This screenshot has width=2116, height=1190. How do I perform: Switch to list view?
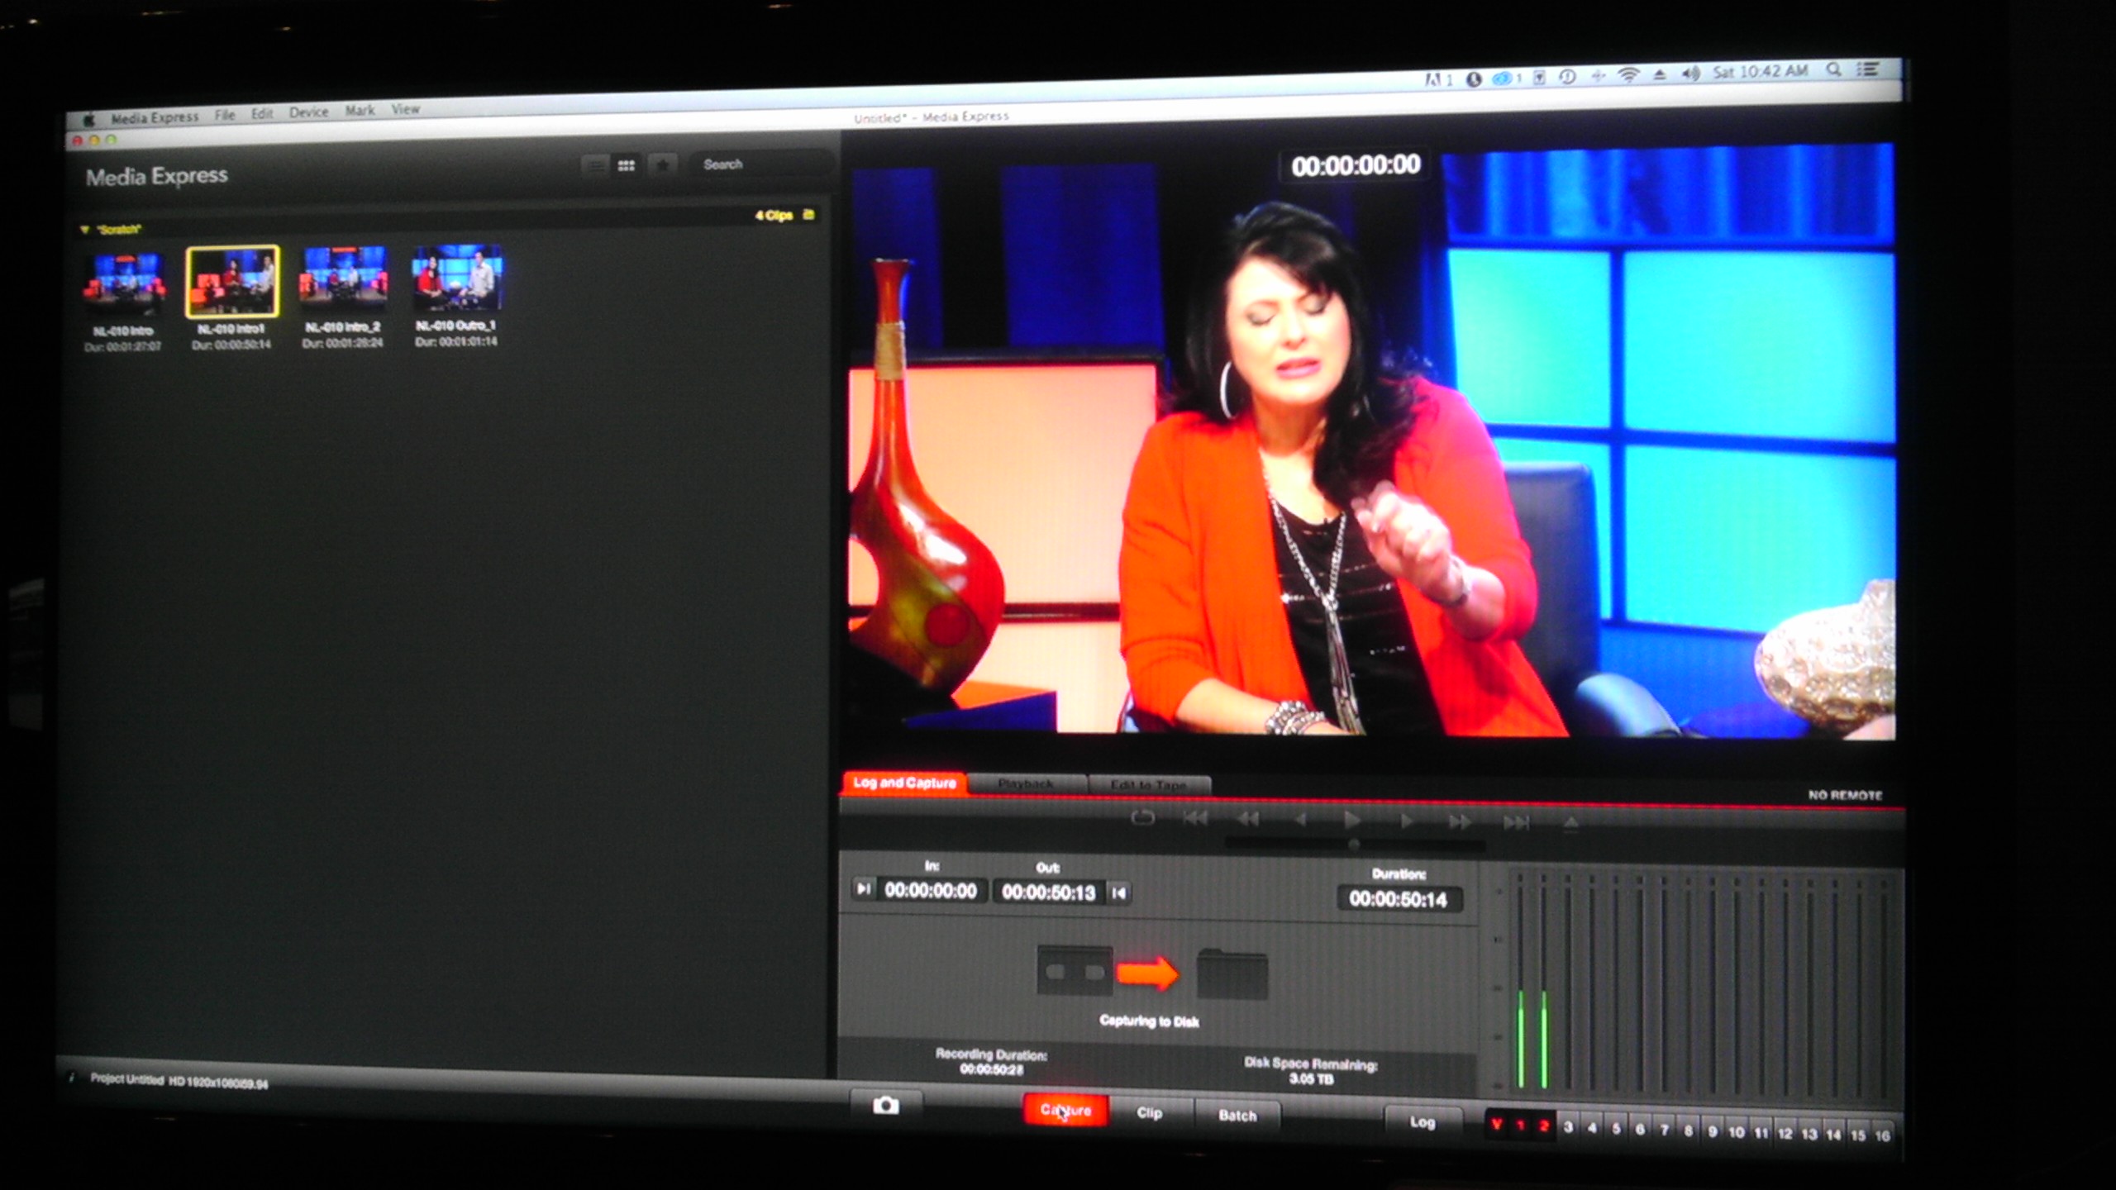tap(594, 166)
